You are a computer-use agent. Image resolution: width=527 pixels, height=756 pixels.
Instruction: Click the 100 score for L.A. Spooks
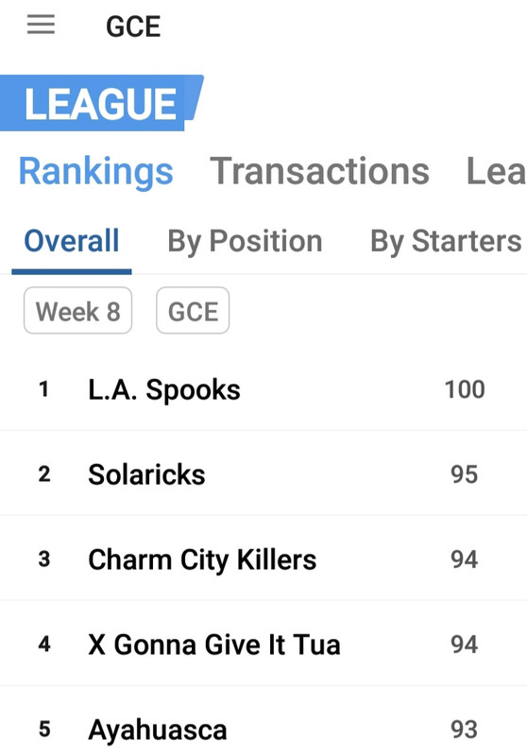(x=465, y=389)
